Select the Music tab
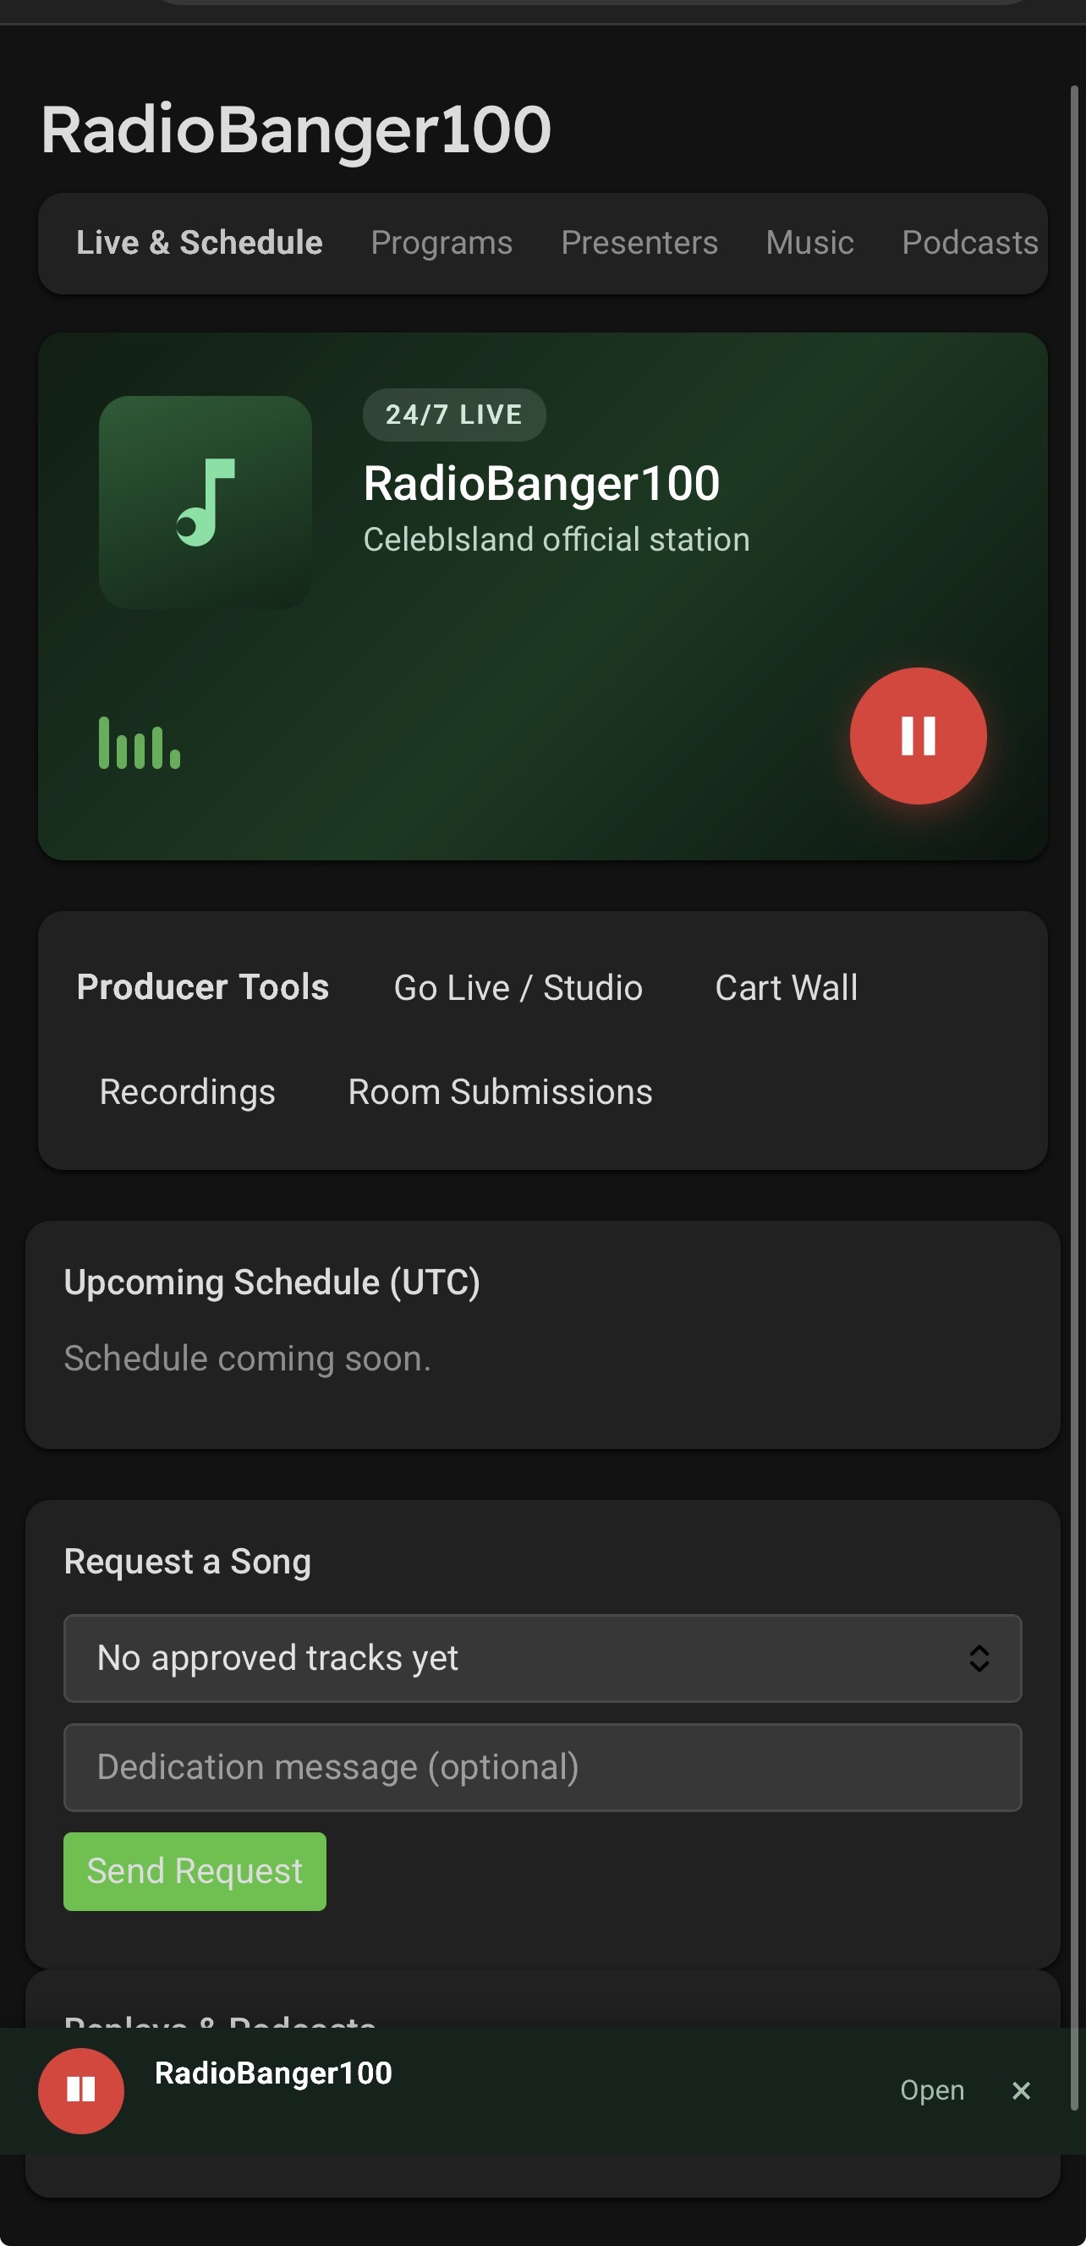Screen dimensions: 1086x2246 click(809, 243)
